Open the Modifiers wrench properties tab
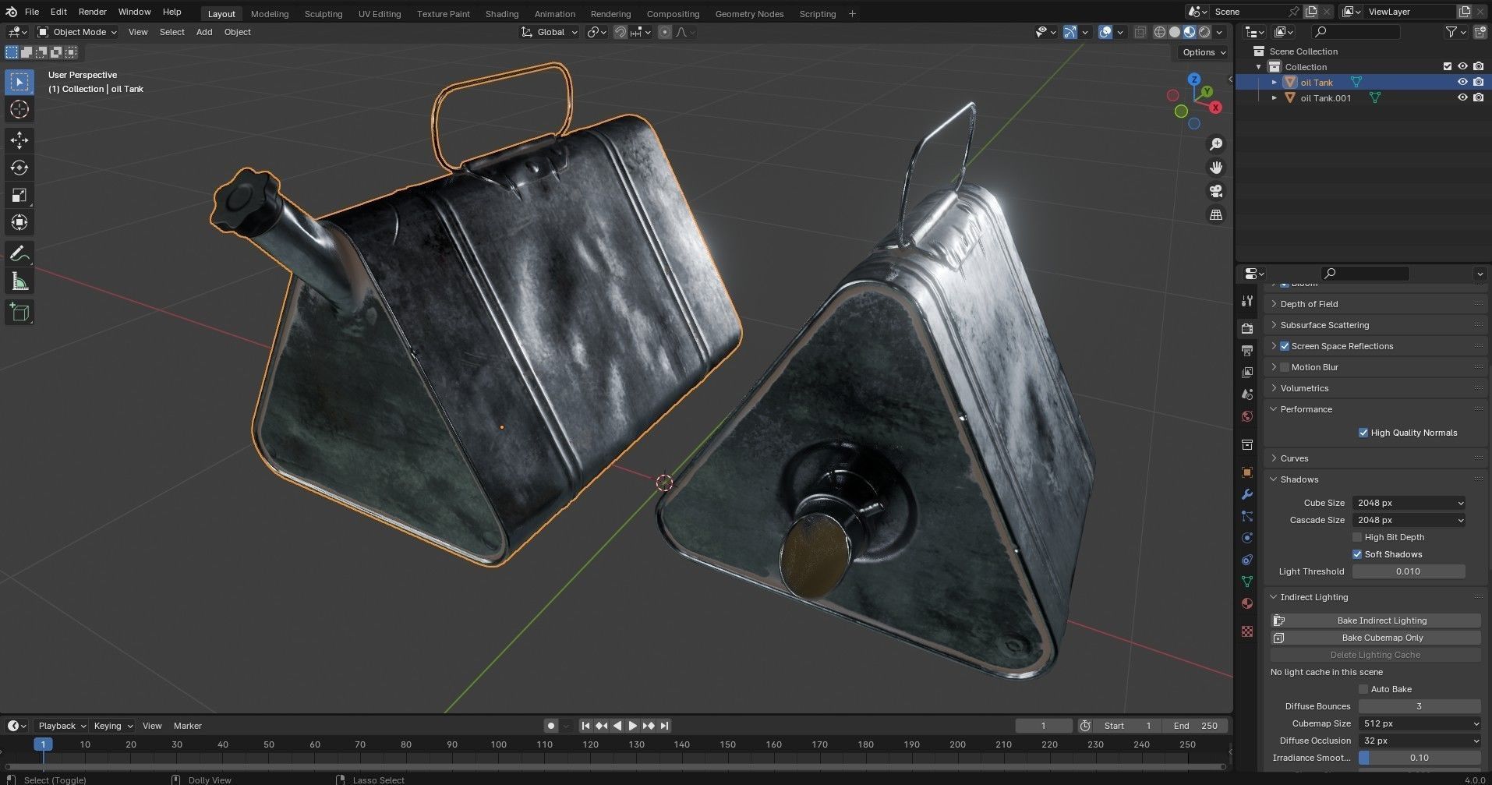This screenshot has width=1492, height=785. pyautogui.click(x=1247, y=494)
